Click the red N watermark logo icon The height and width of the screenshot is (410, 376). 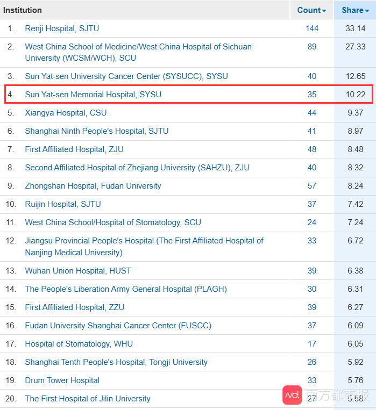click(292, 395)
